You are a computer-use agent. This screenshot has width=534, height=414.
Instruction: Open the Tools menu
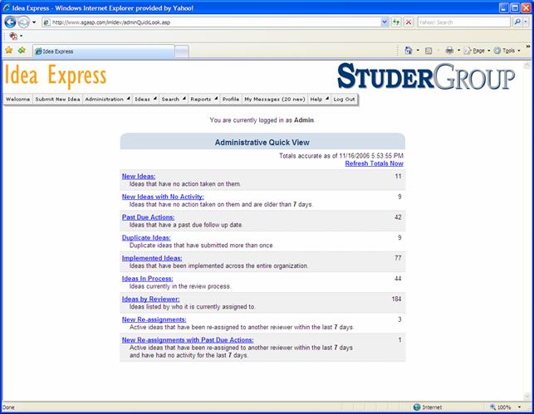coord(507,51)
